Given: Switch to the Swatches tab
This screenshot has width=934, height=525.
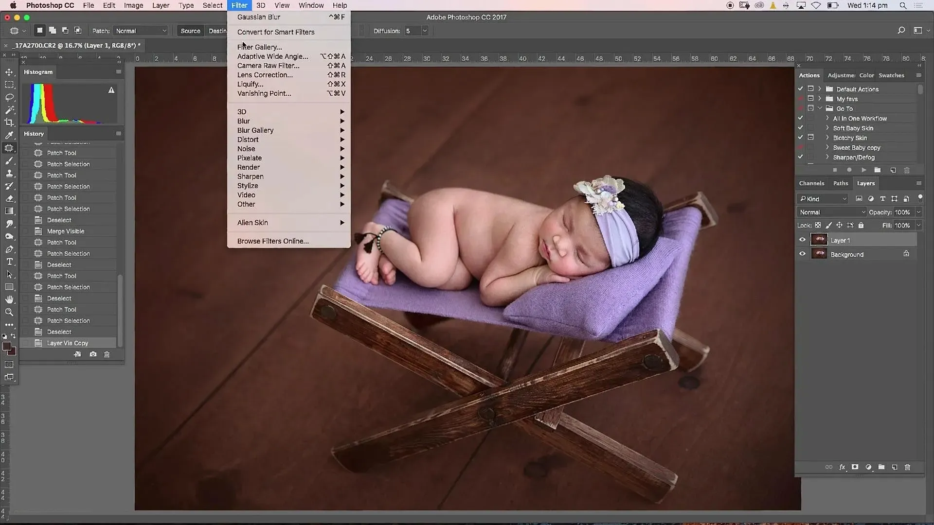Looking at the screenshot, I should 891,75.
